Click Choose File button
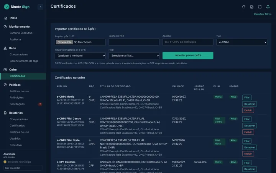The height and width of the screenshot is (173, 276). coord(64,42)
